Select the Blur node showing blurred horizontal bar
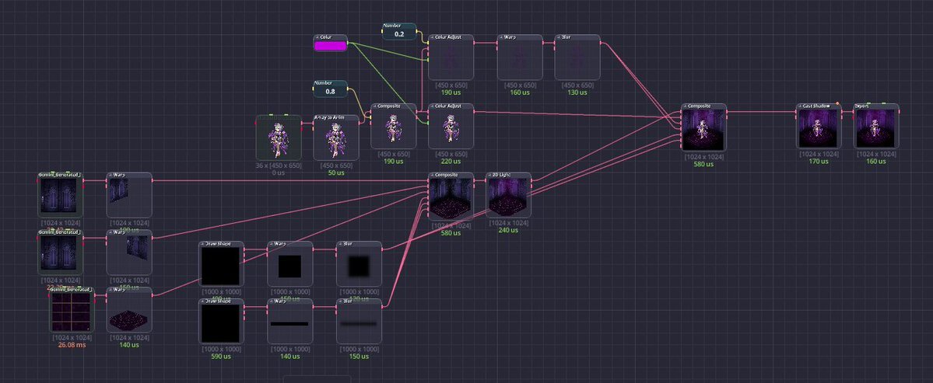 click(359, 323)
